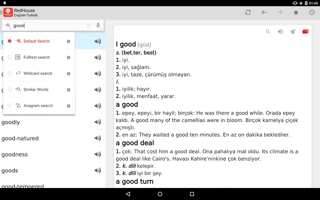
Task: Play pronunciation in the definition panel
Action: point(280,31)
